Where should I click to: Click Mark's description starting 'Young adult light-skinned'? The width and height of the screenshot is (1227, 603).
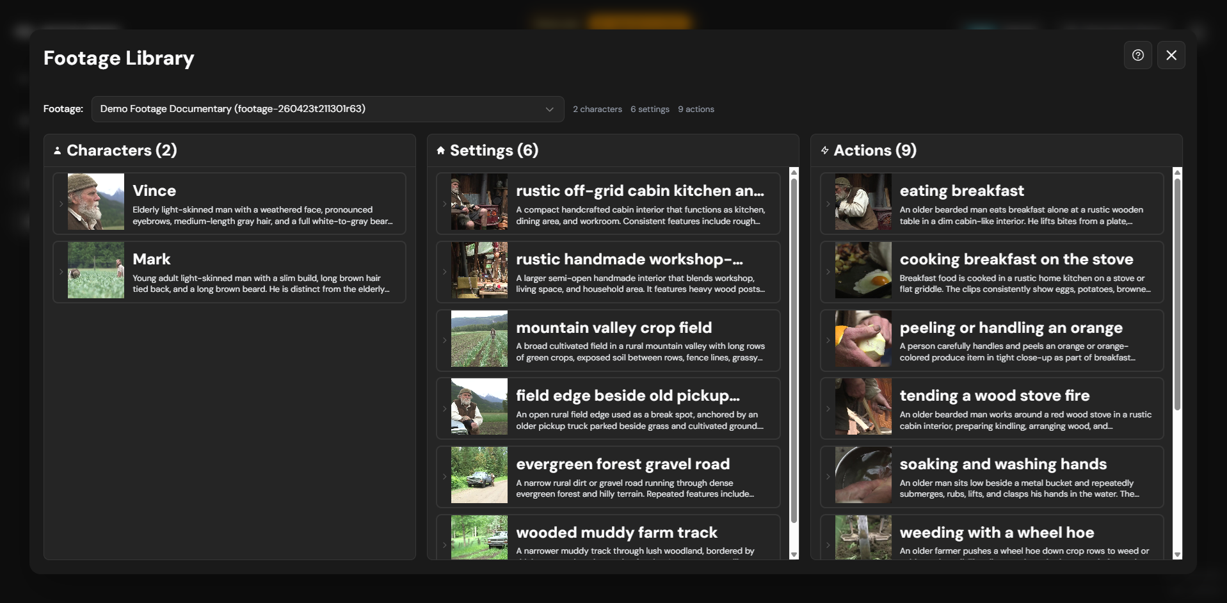coord(261,284)
